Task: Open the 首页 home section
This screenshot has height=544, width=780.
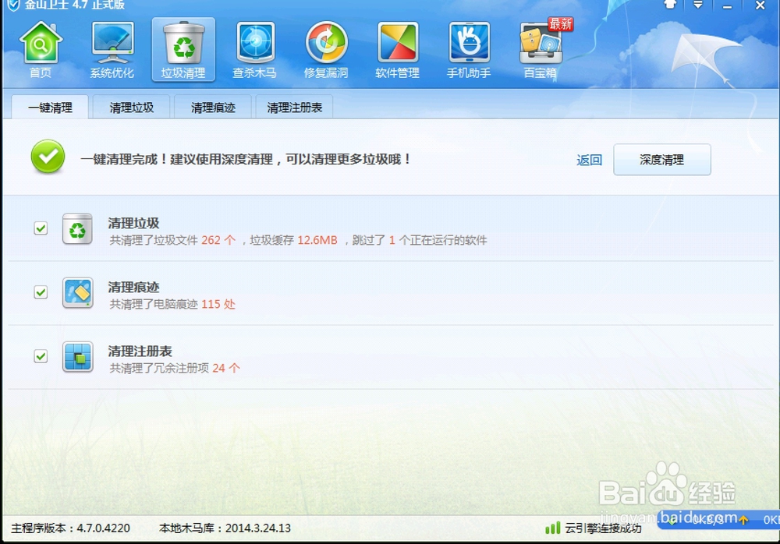Action: pyautogui.click(x=40, y=48)
